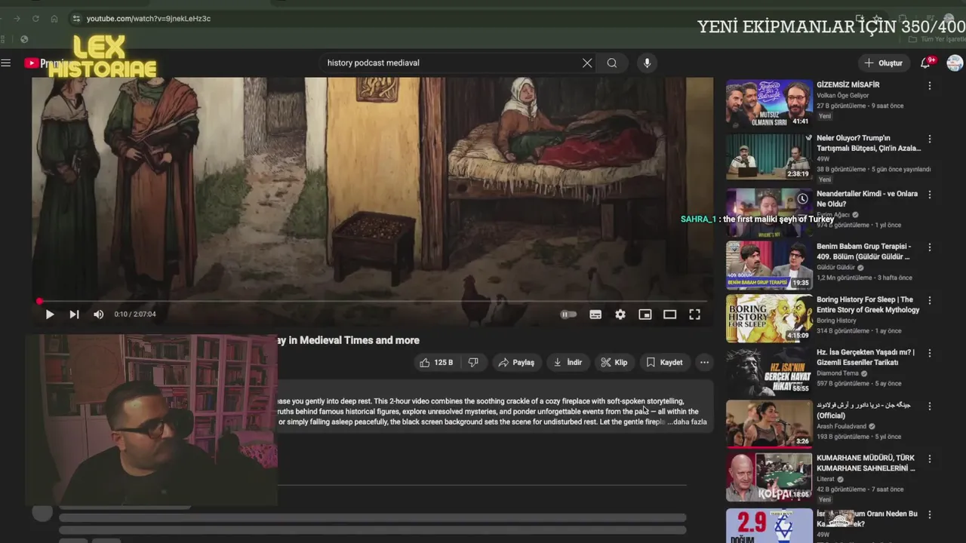Enable theater mode icon
This screenshot has height=543, width=966.
(x=669, y=314)
